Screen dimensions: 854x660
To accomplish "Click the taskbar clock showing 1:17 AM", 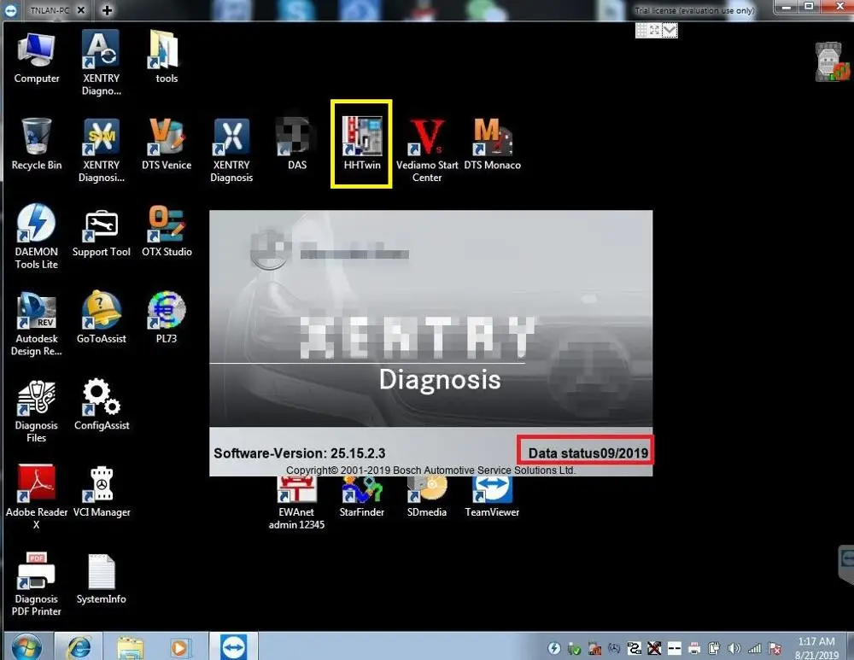I will (816, 648).
